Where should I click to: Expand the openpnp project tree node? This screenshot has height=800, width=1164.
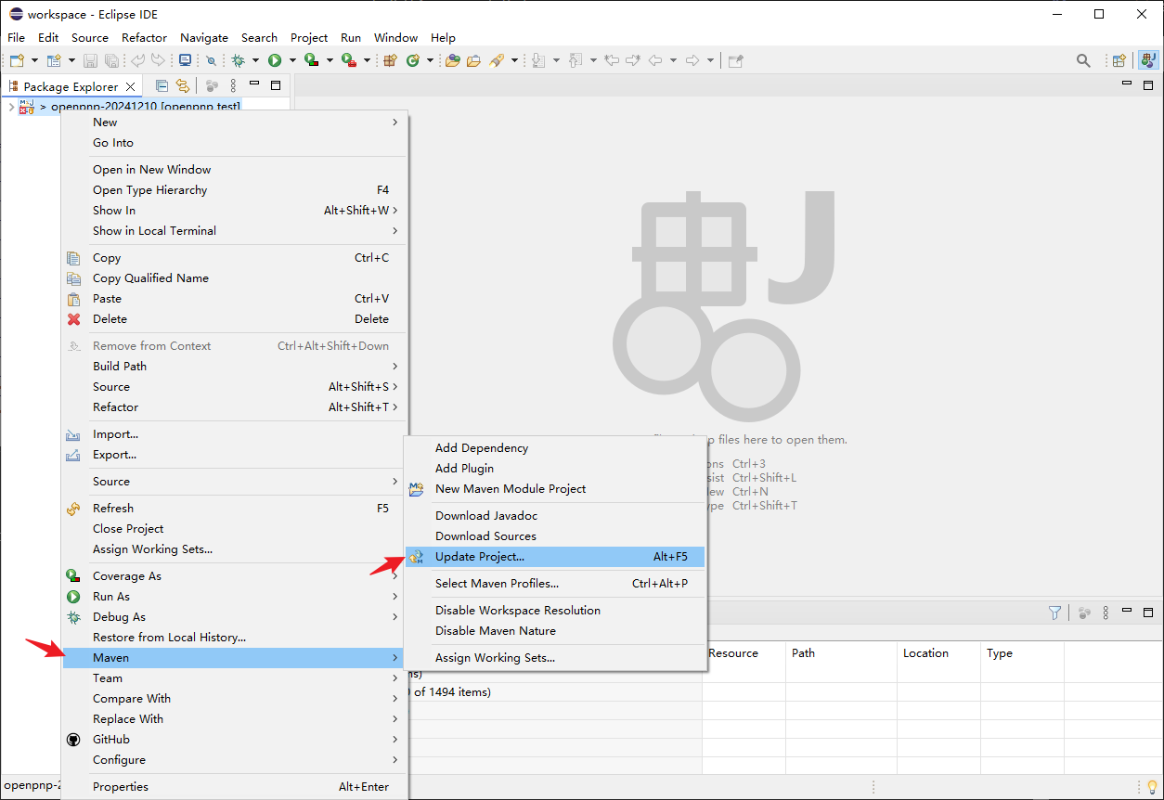point(10,107)
